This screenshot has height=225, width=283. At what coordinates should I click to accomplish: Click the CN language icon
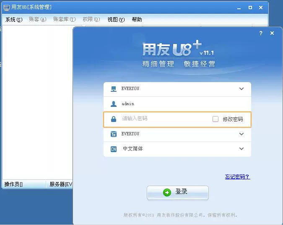pos(114,149)
